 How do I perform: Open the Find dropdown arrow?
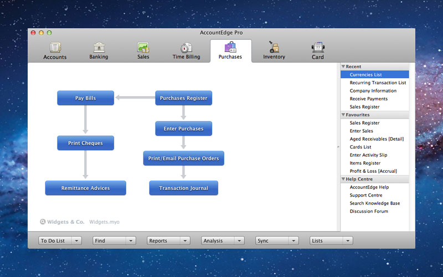point(131,241)
